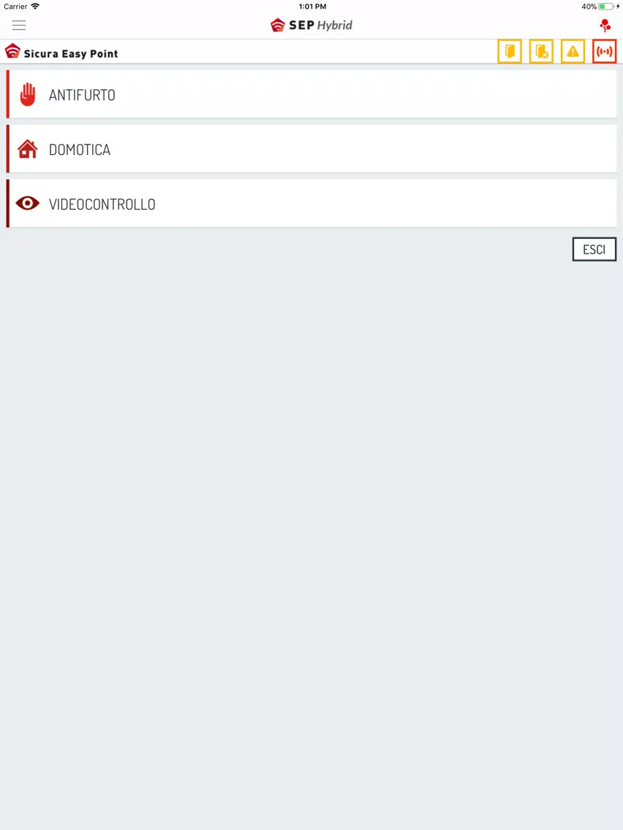Tap the Carrier label in status bar

(x=15, y=7)
